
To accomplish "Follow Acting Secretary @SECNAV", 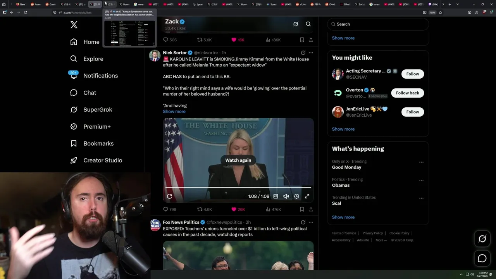I will tap(413, 74).
